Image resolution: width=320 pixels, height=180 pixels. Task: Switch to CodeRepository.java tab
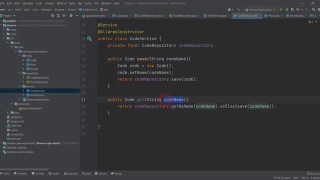[x=149, y=15]
